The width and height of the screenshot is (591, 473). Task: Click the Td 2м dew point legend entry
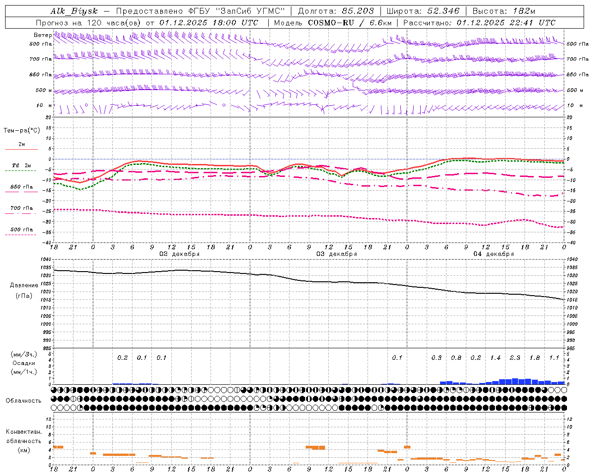(22, 165)
